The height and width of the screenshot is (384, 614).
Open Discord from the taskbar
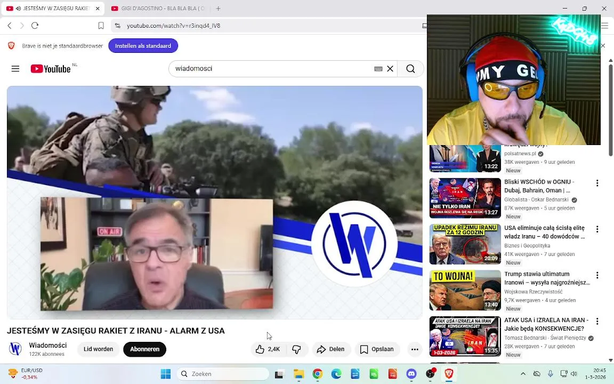411,374
